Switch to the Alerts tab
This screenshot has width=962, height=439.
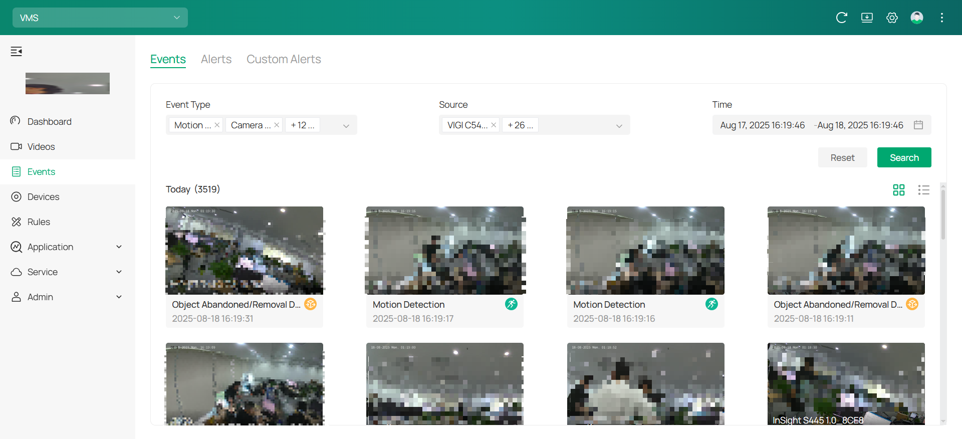coord(216,59)
